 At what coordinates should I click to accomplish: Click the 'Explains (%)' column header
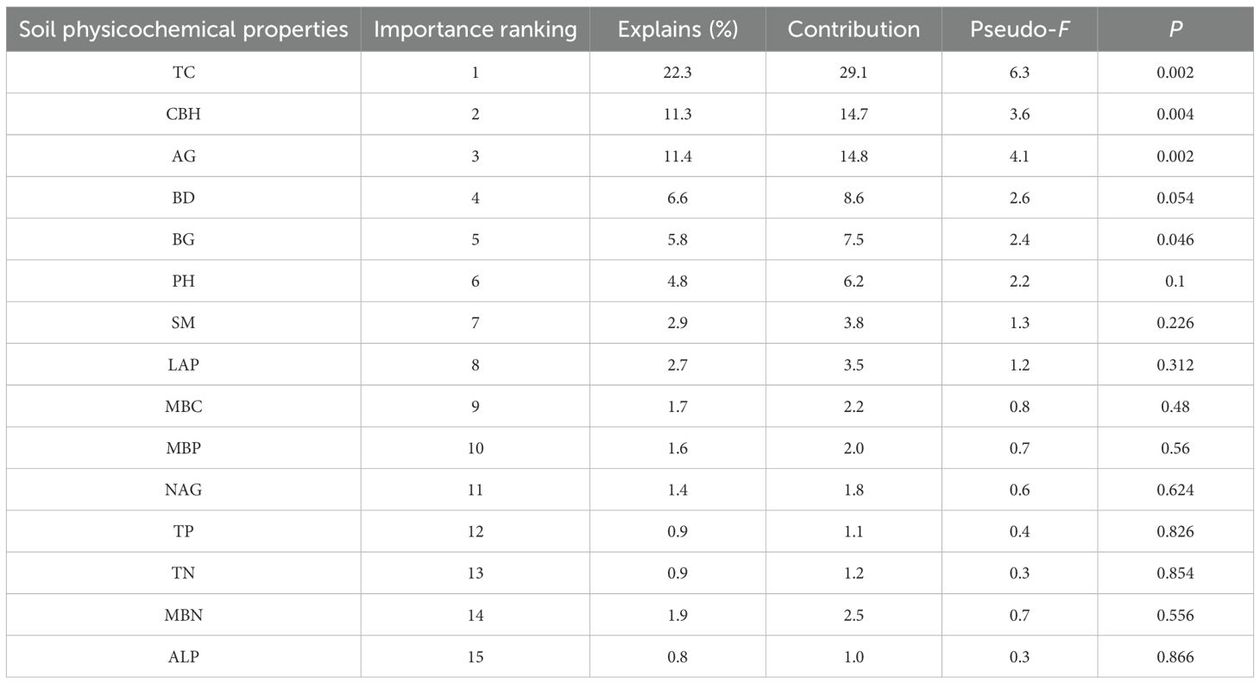(677, 29)
